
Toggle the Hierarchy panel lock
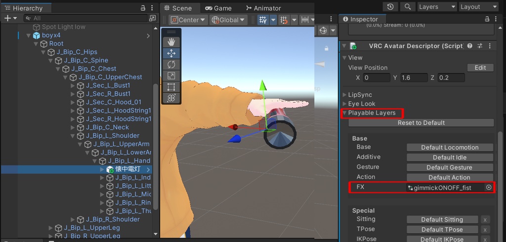pos(143,8)
